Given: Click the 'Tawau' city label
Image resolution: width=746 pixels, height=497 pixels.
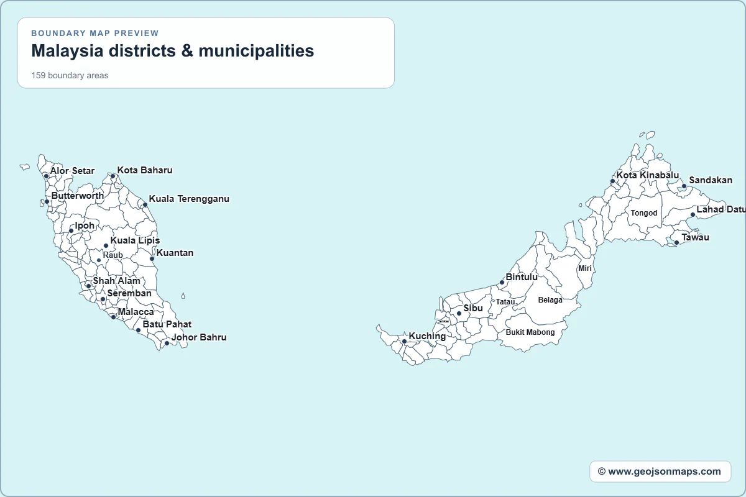Looking at the screenshot, I should 695,237.
